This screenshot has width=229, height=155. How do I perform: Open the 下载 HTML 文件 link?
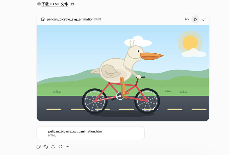55,4
